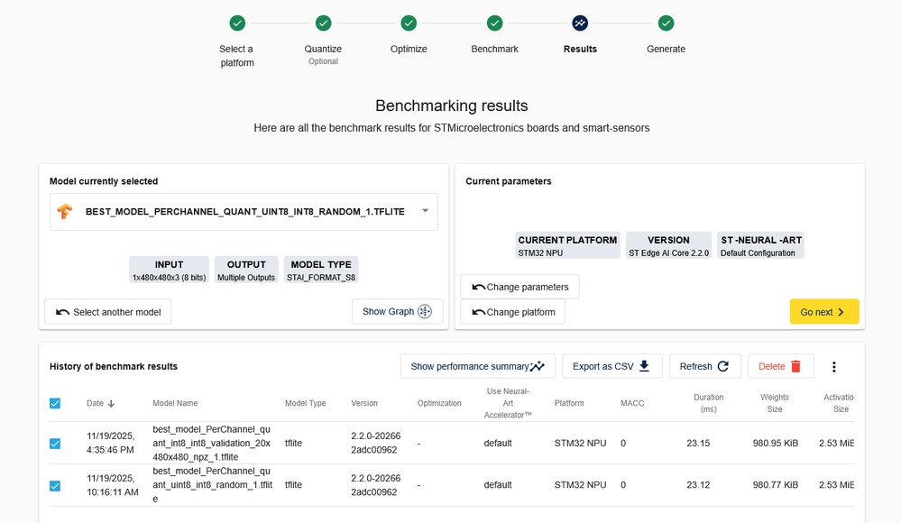Sort by the Date column arrow
The width and height of the screenshot is (901, 523).
[112, 404]
